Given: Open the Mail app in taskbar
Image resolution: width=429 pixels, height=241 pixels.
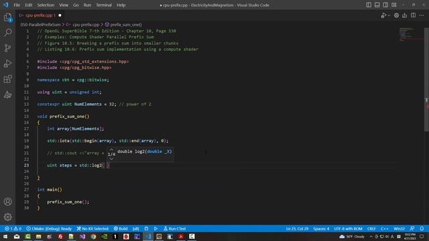Looking at the screenshot, I should click(x=16, y=236).
